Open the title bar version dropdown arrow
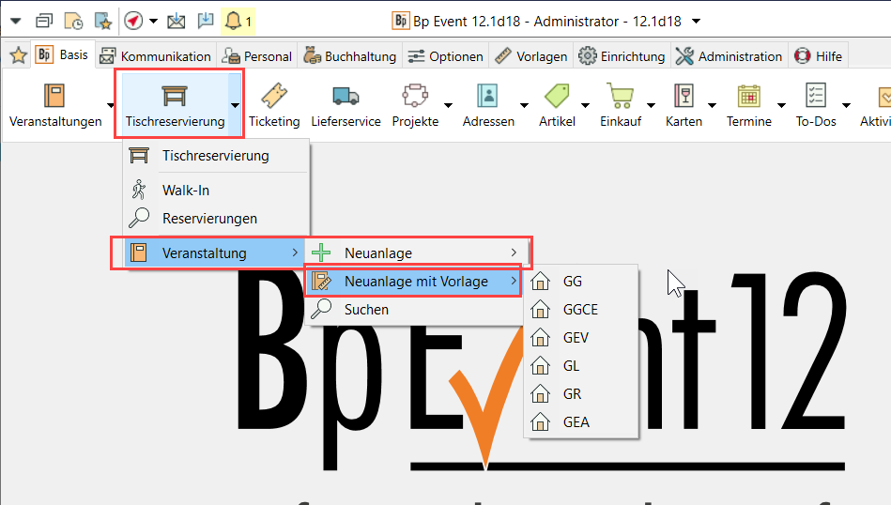The height and width of the screenshot is (505, 891). (696, 20)
